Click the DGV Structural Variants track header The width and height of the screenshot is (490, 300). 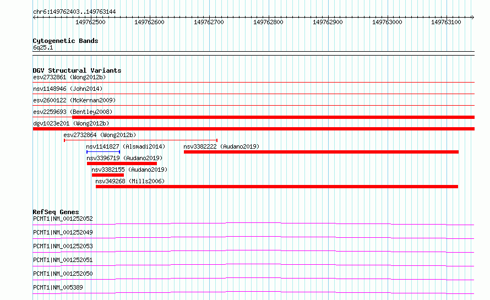77,70
